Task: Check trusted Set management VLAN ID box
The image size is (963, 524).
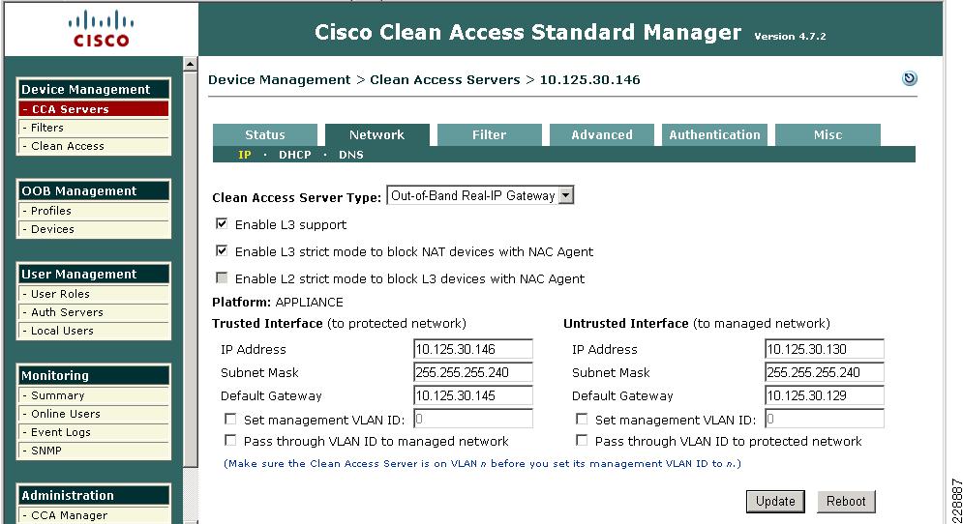Action: coord(230,419)
